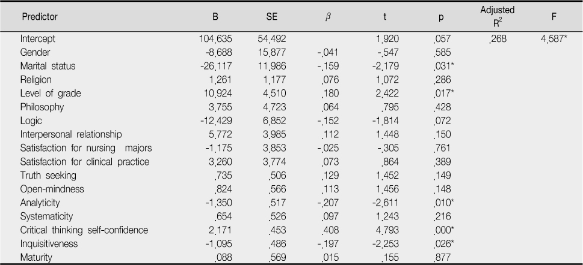
Task: Click the Critical thinking self-confidence label
Action: (x=84, y=230)
